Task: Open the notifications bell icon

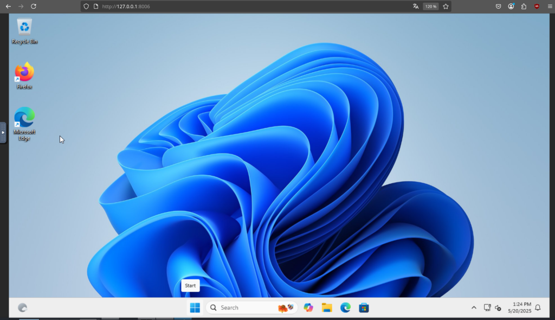Action: (538, 308)
